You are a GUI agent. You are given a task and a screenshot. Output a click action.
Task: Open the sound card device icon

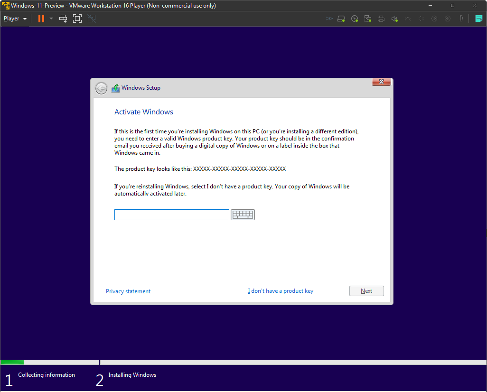[x=394, y=19]
